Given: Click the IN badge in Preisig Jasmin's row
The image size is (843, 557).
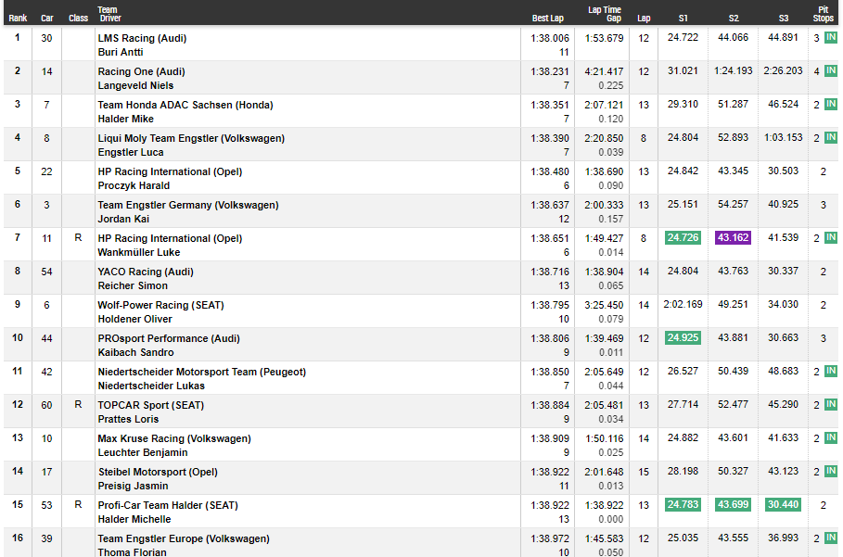Looking at the screenshot, I should (x=831, y=471).
